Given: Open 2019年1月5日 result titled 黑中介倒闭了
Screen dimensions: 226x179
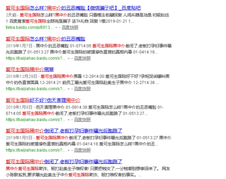Looking at the screenshot, I should (x=64, y=131).
